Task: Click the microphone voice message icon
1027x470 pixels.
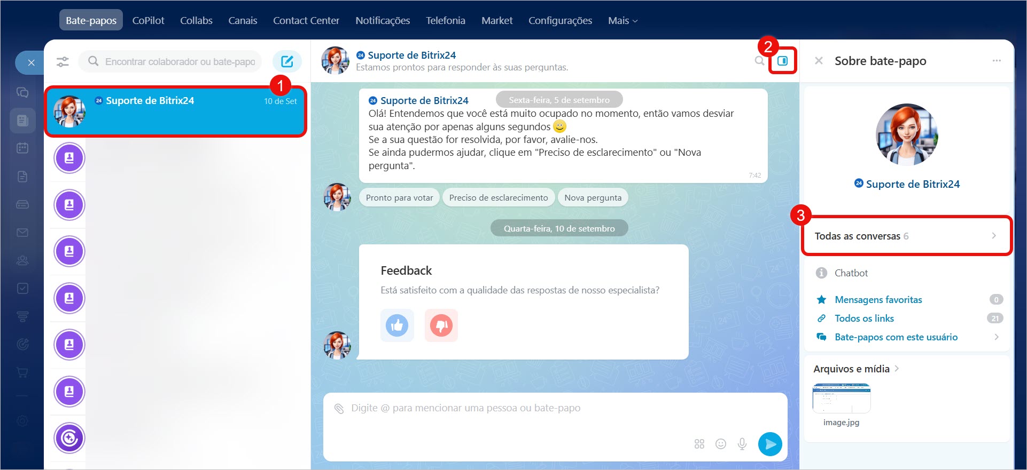Action: click(742, 444)
